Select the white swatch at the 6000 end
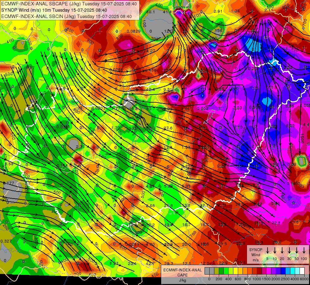310x285 pixels. click(302, 271)
